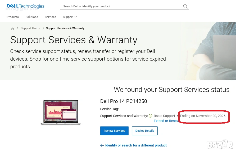Image resolution: width=236 pixels, height=152 pixels.
Task: Click the home icon in the breadcrumb
Action: tap(12, 28)
